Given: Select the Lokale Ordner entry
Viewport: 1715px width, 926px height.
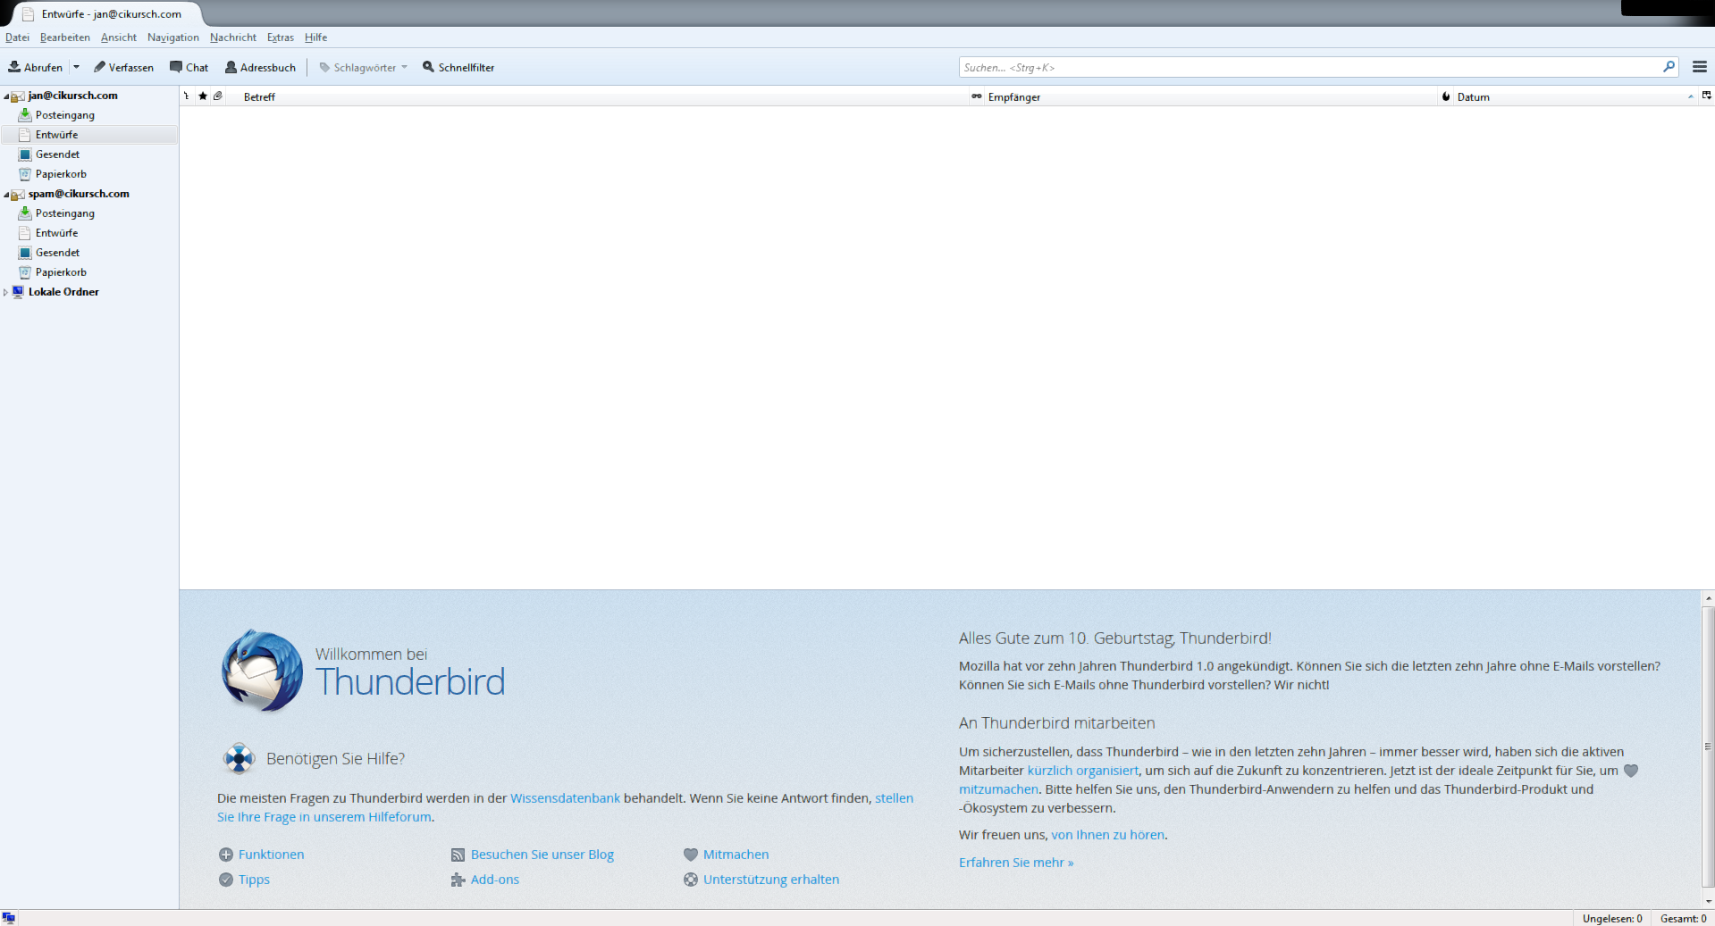Looking at the screenshot, I should point(63,292).
